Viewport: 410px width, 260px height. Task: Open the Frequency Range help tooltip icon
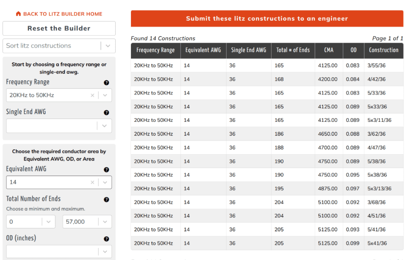(107, 83)
